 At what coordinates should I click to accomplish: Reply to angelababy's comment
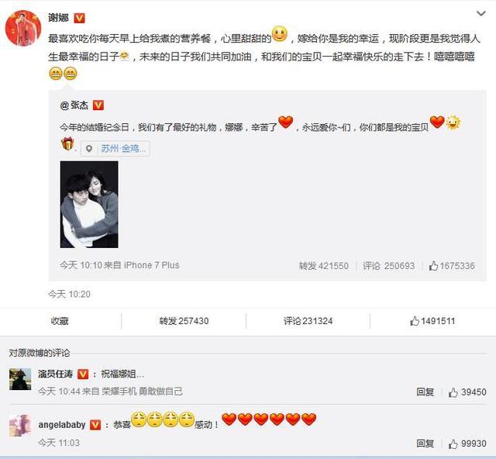pyautogui.click(x=425, y=443)
